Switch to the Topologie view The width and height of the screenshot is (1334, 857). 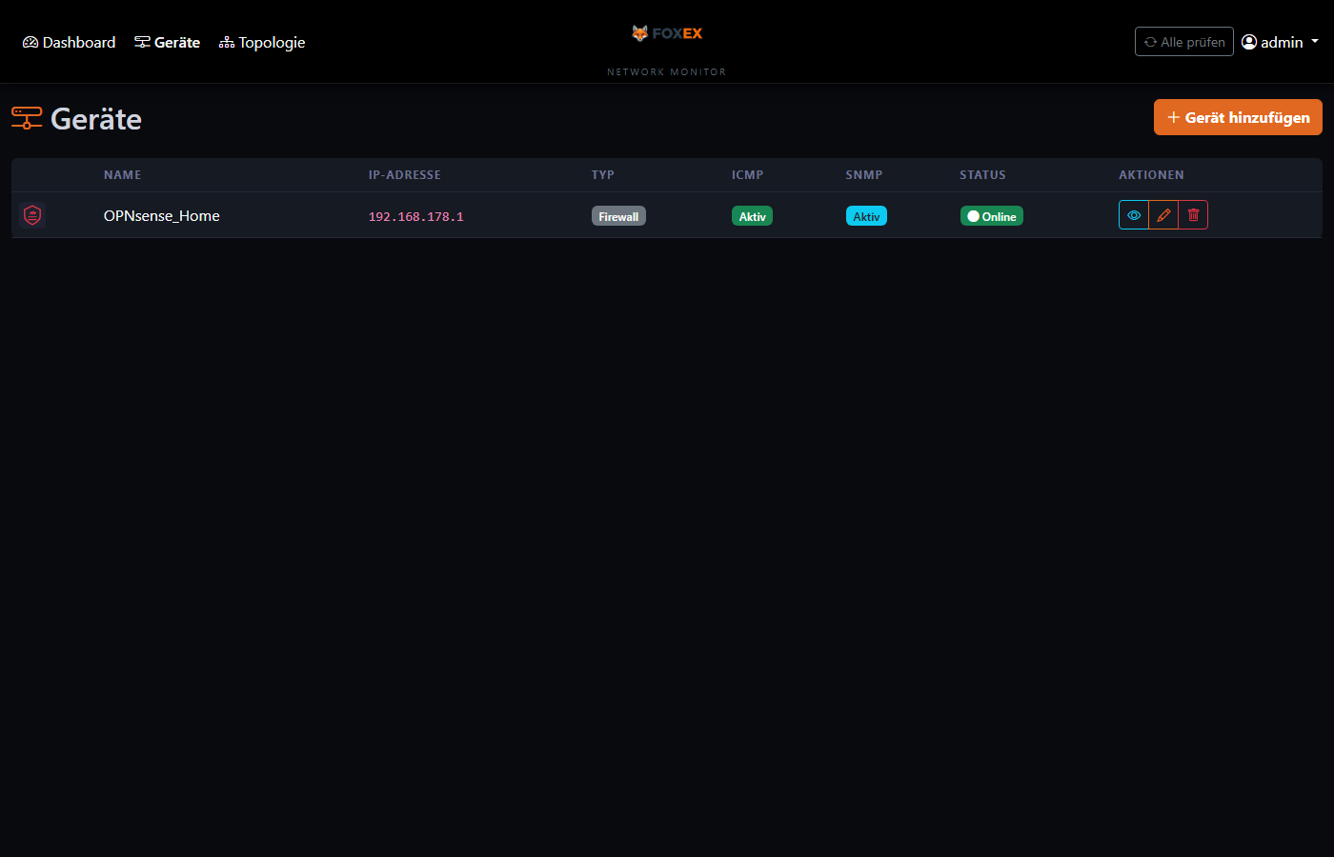(x=262, y=42)
